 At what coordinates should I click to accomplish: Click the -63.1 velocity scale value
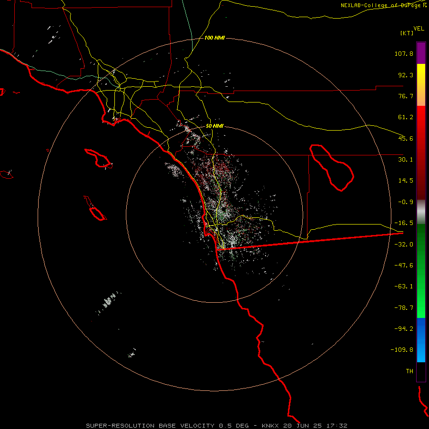[404, 286]
